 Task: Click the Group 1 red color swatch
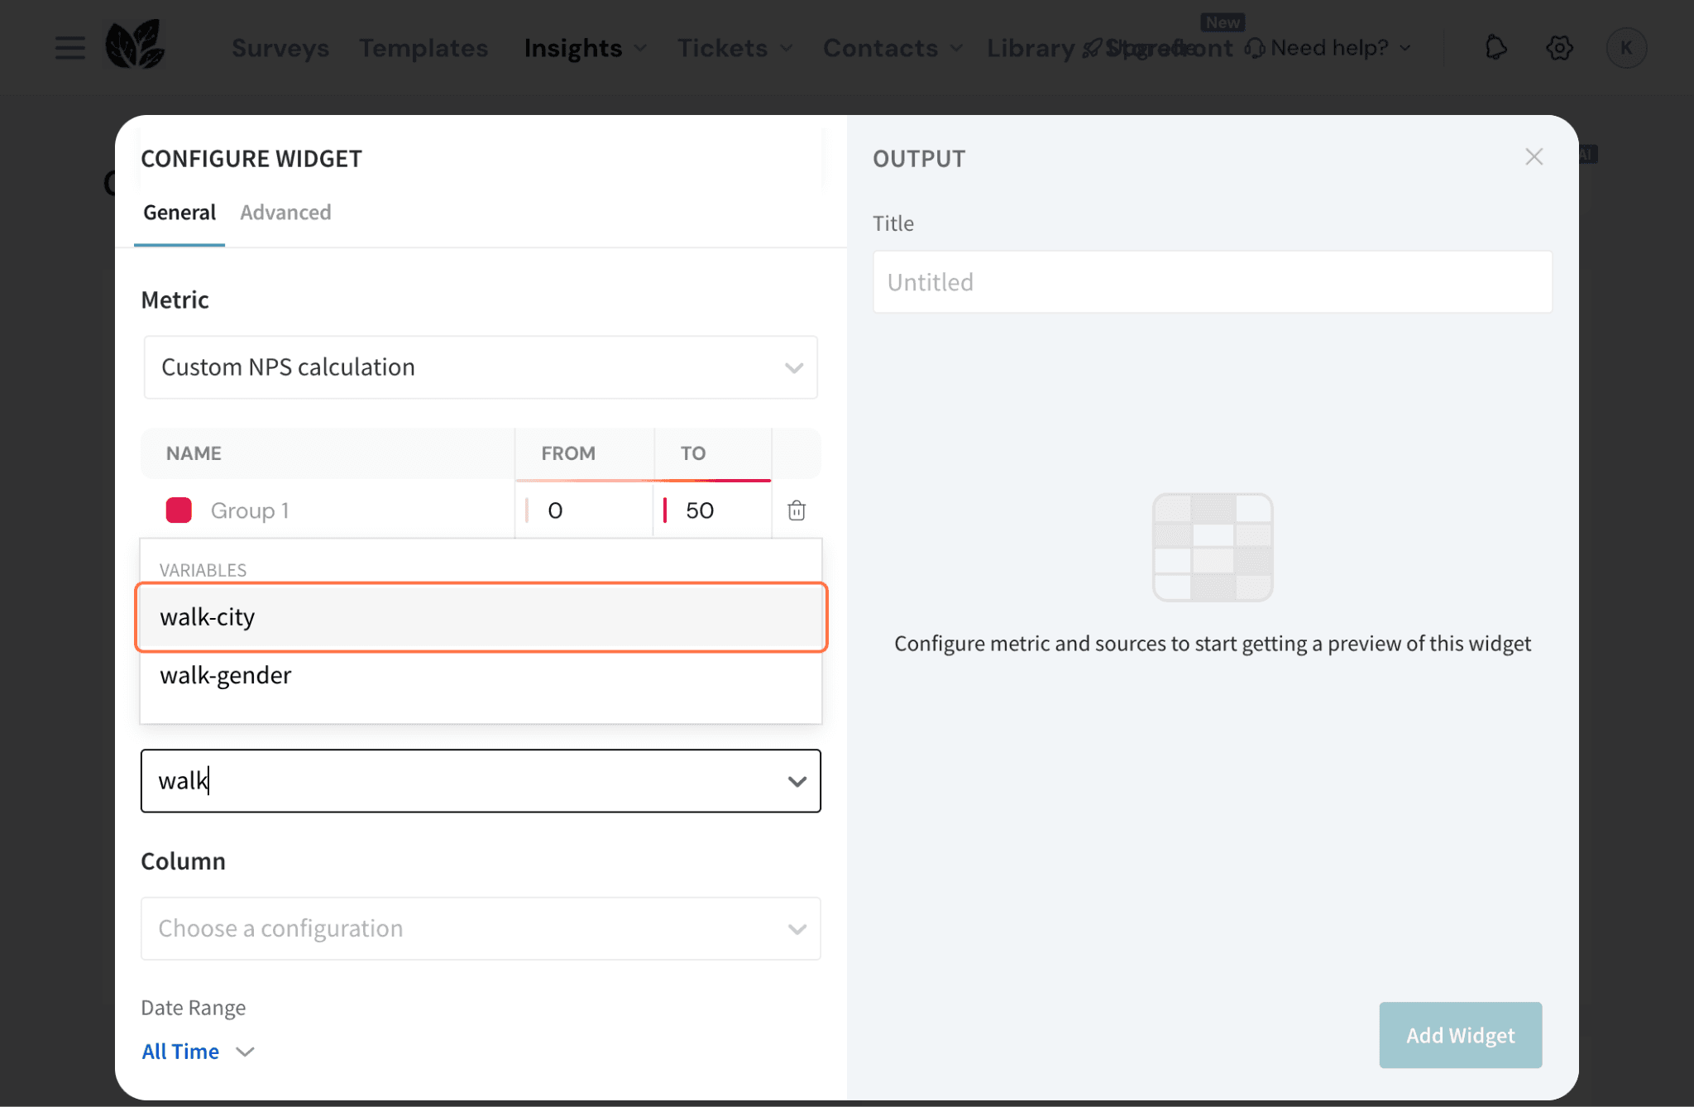pyautogui.click(x=179, y=510)
